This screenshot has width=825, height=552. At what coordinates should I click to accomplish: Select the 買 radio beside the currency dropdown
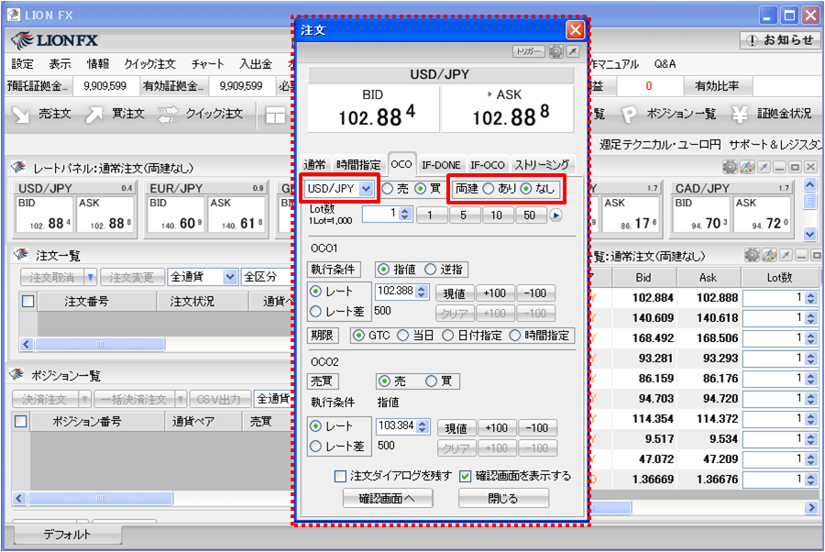421,188
